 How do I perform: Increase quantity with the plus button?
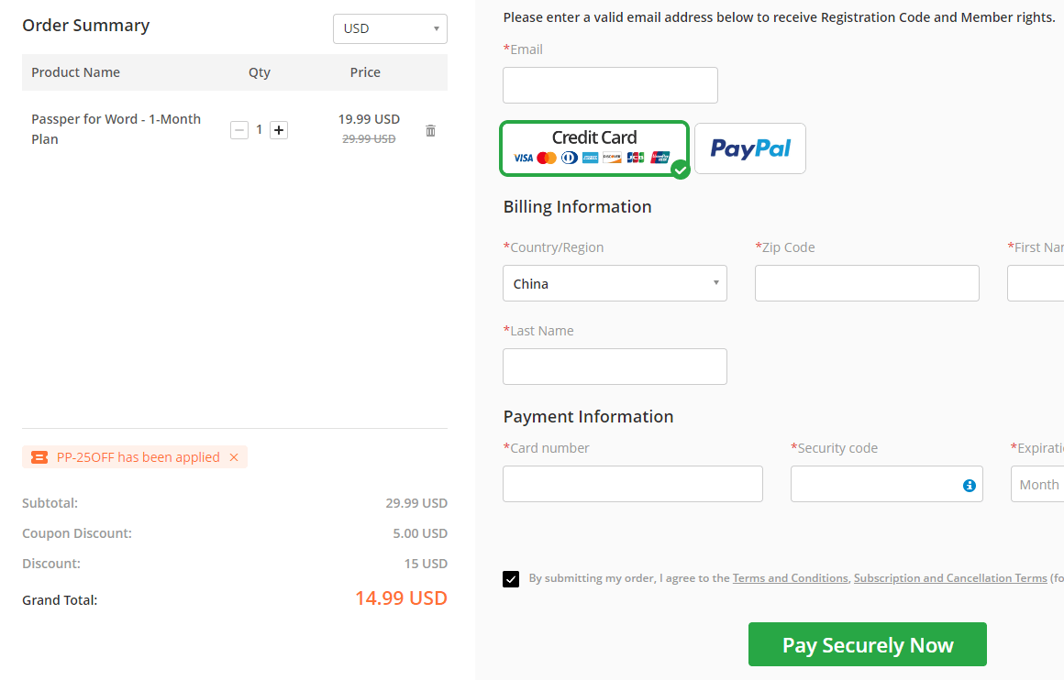tap(279, 129)
